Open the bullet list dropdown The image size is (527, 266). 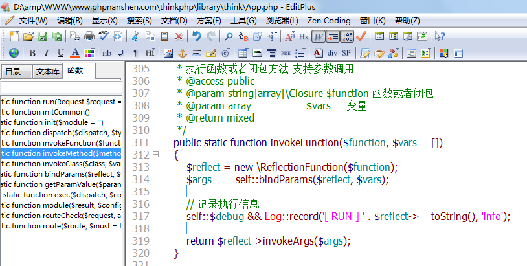(x=300, y=53)
